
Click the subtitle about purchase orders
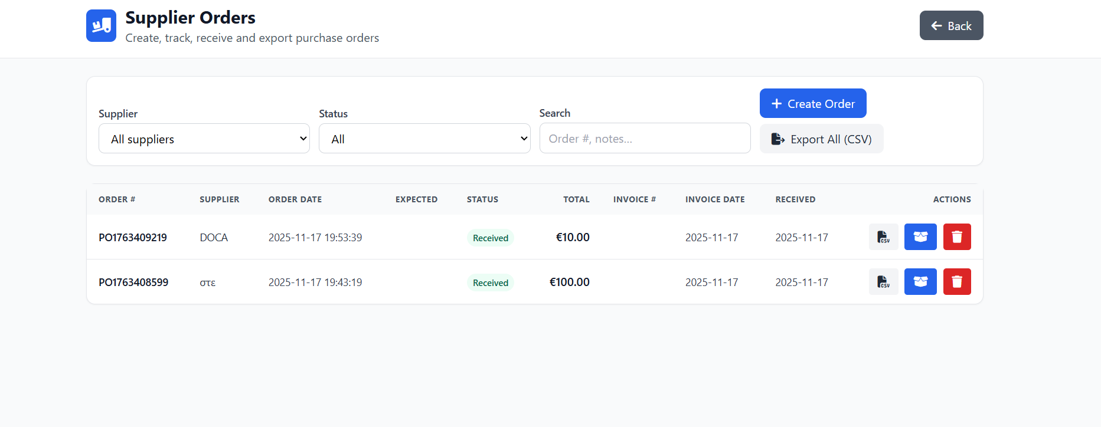[x=252, y=38]
